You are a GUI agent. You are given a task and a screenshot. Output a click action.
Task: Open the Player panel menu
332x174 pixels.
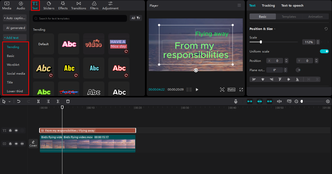(239, 5)
